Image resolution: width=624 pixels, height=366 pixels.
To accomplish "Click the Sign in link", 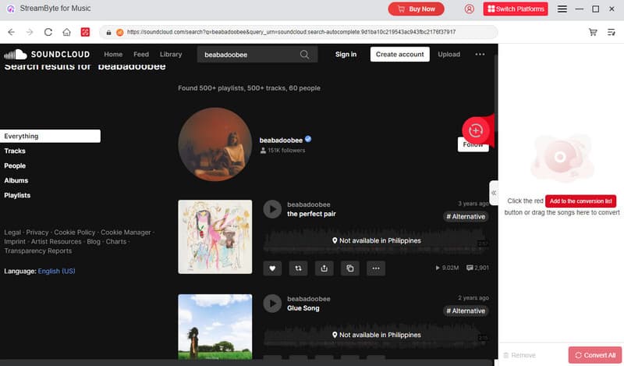I will [x=346, y=54].
